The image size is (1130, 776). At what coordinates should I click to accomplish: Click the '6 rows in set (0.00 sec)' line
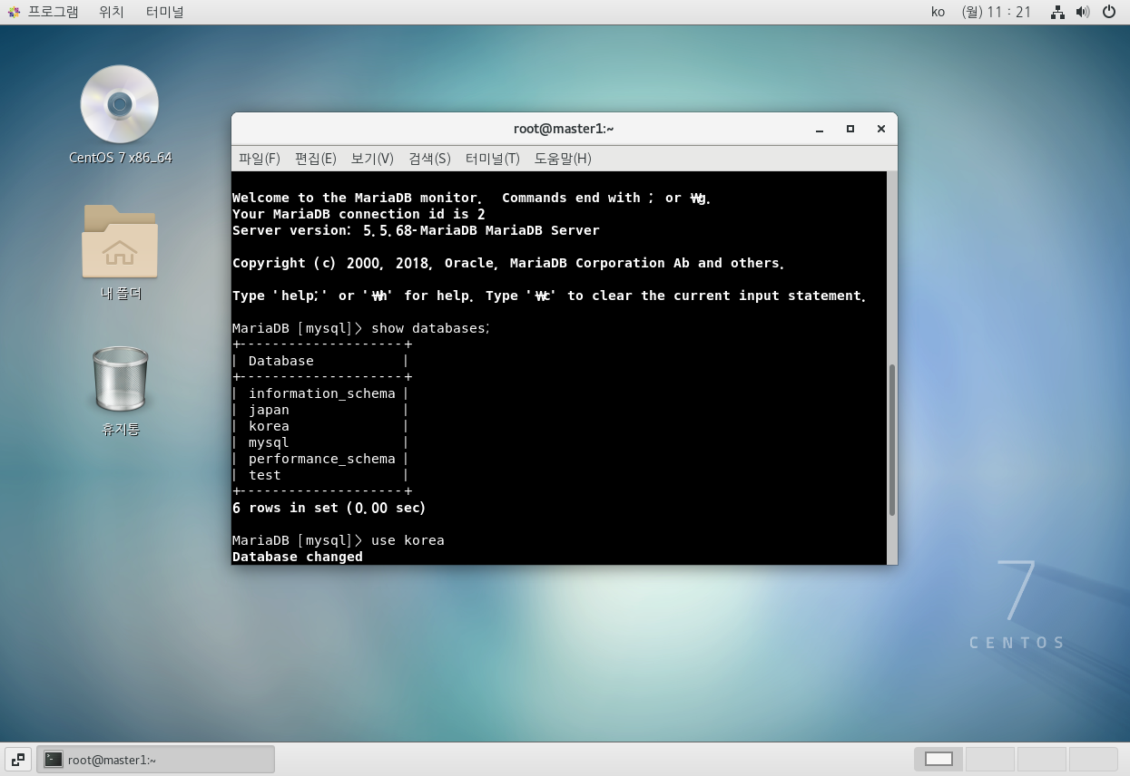pos(329,508)
